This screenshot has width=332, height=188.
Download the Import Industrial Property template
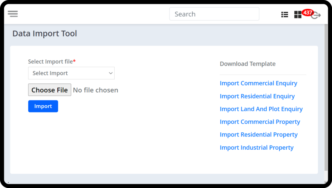coord(256,148)
